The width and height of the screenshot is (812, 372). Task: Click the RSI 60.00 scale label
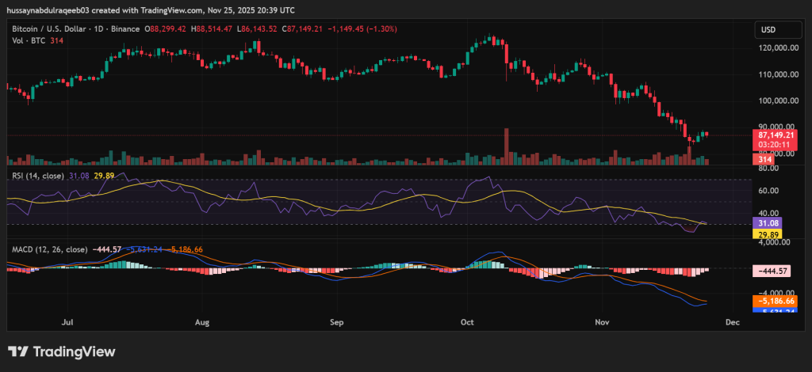[x=768, y=191]
